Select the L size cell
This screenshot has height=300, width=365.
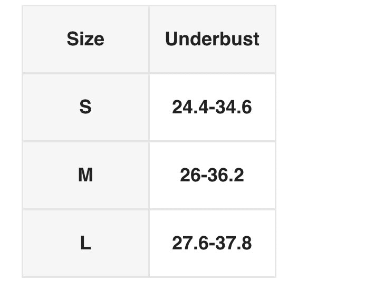pos(85,243)
